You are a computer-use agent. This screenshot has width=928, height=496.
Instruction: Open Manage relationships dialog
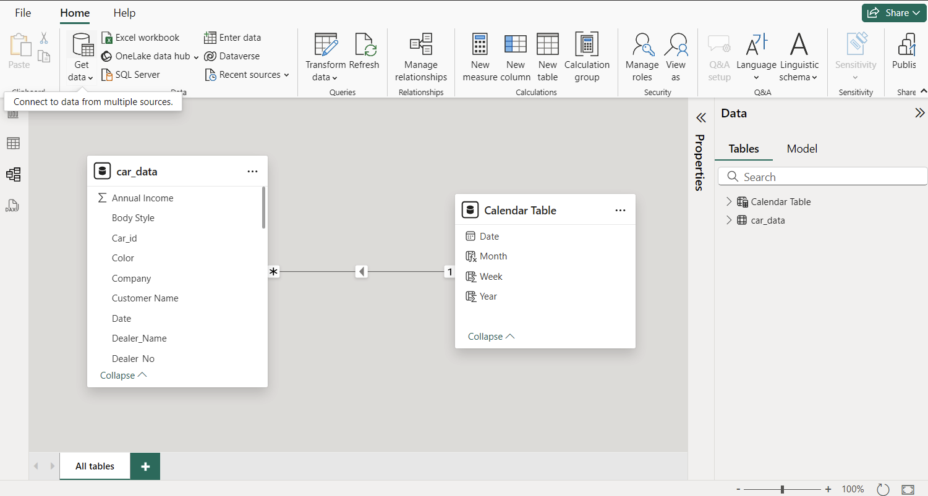point(421,58)
